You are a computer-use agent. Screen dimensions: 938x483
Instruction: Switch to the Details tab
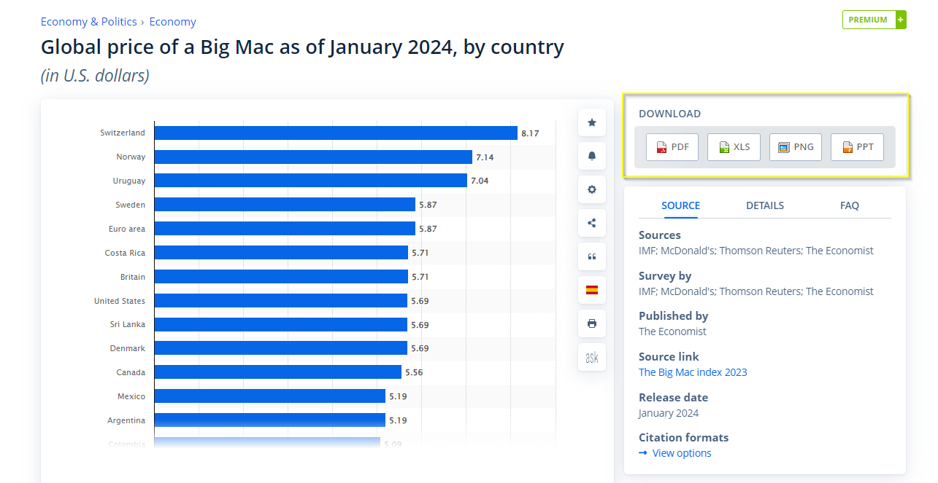click(765, 205)
